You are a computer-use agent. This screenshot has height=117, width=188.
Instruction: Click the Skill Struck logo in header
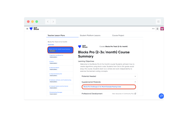(34, 29)
